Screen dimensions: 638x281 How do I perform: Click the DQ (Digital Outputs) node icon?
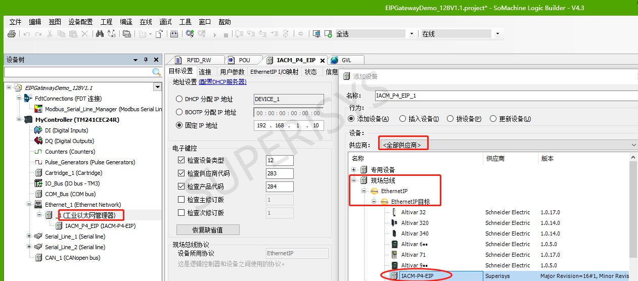point(38,141)
